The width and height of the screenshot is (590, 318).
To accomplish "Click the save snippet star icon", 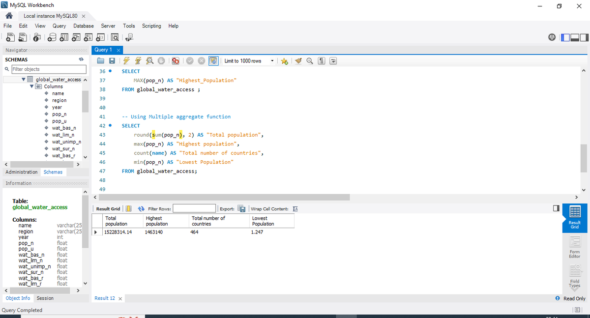I will tap(285, 61).
